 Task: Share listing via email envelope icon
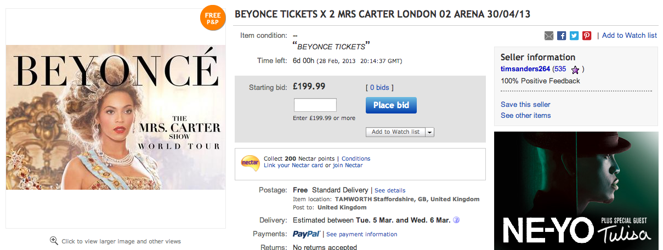(x=549, y=36)
